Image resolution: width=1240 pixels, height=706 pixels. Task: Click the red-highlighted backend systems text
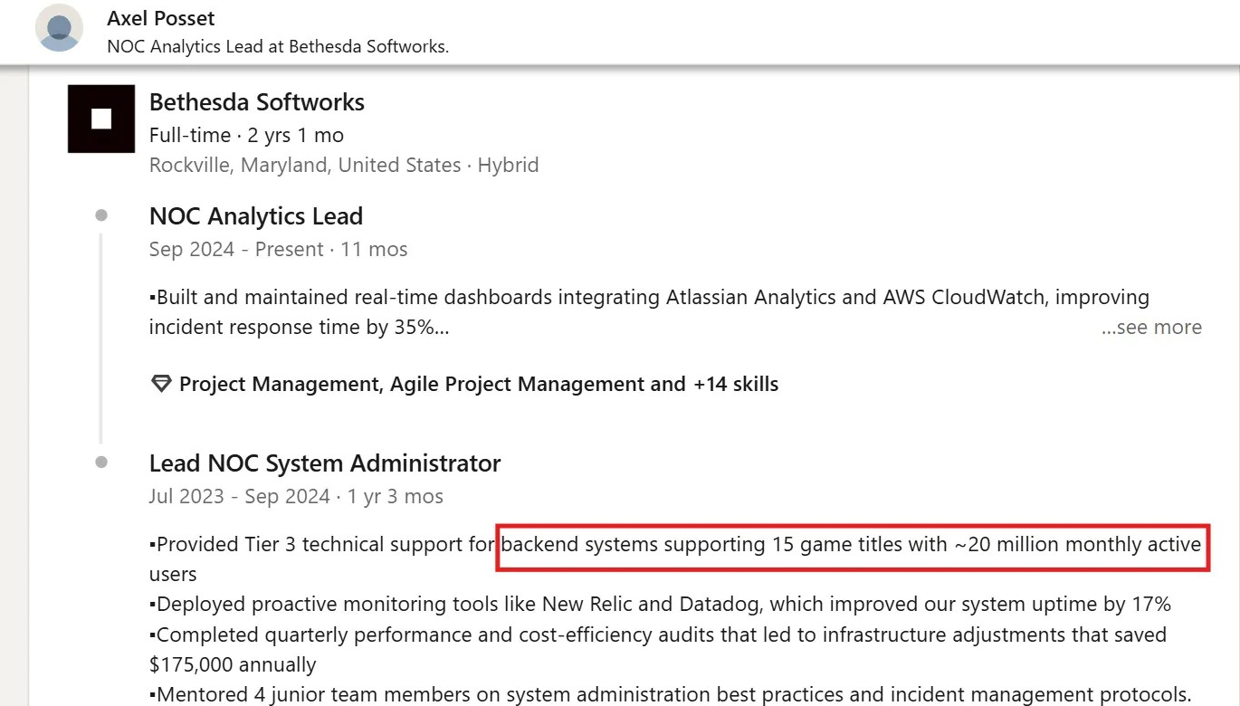(x=853, y=546)
